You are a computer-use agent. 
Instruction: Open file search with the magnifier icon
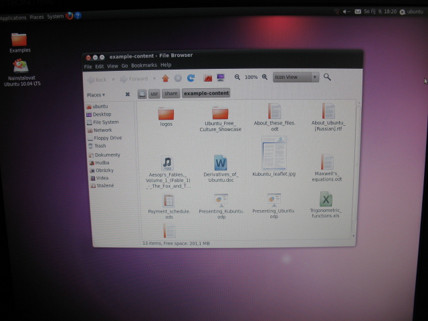327,77
